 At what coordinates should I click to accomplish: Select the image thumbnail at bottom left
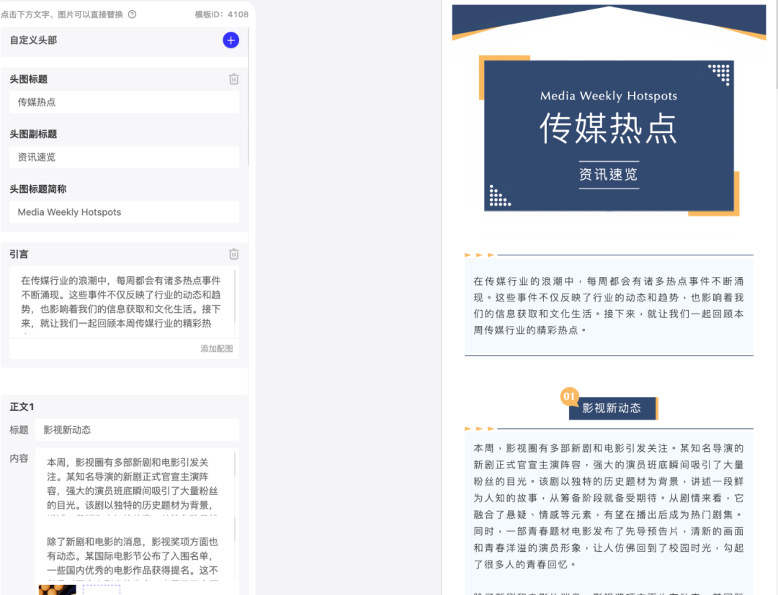tap(57, 589)
